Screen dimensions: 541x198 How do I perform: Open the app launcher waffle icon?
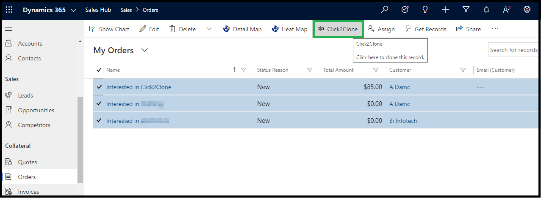9,10
